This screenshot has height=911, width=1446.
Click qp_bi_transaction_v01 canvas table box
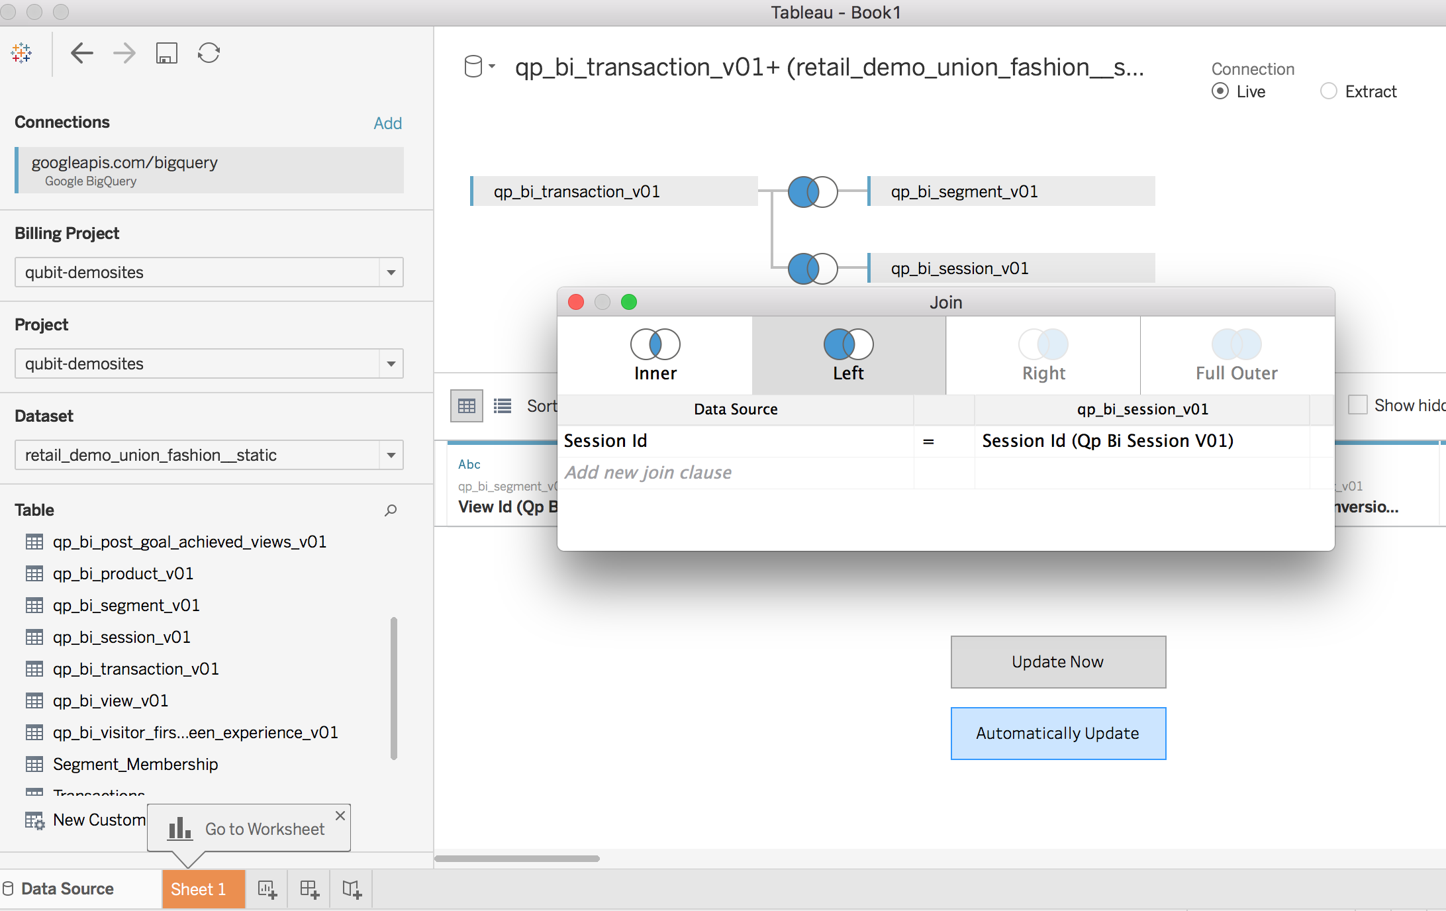(614, 191)
